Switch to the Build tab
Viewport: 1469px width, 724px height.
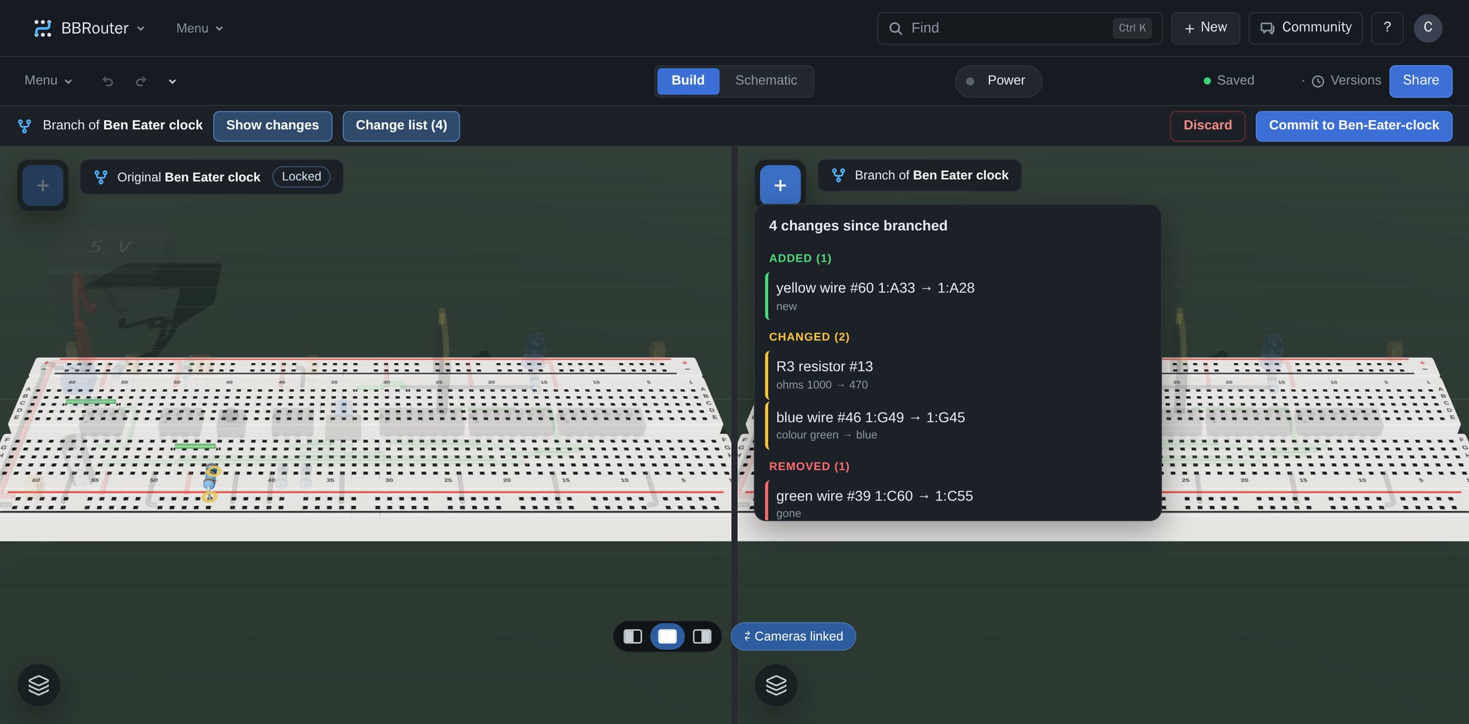click(687, 81)
